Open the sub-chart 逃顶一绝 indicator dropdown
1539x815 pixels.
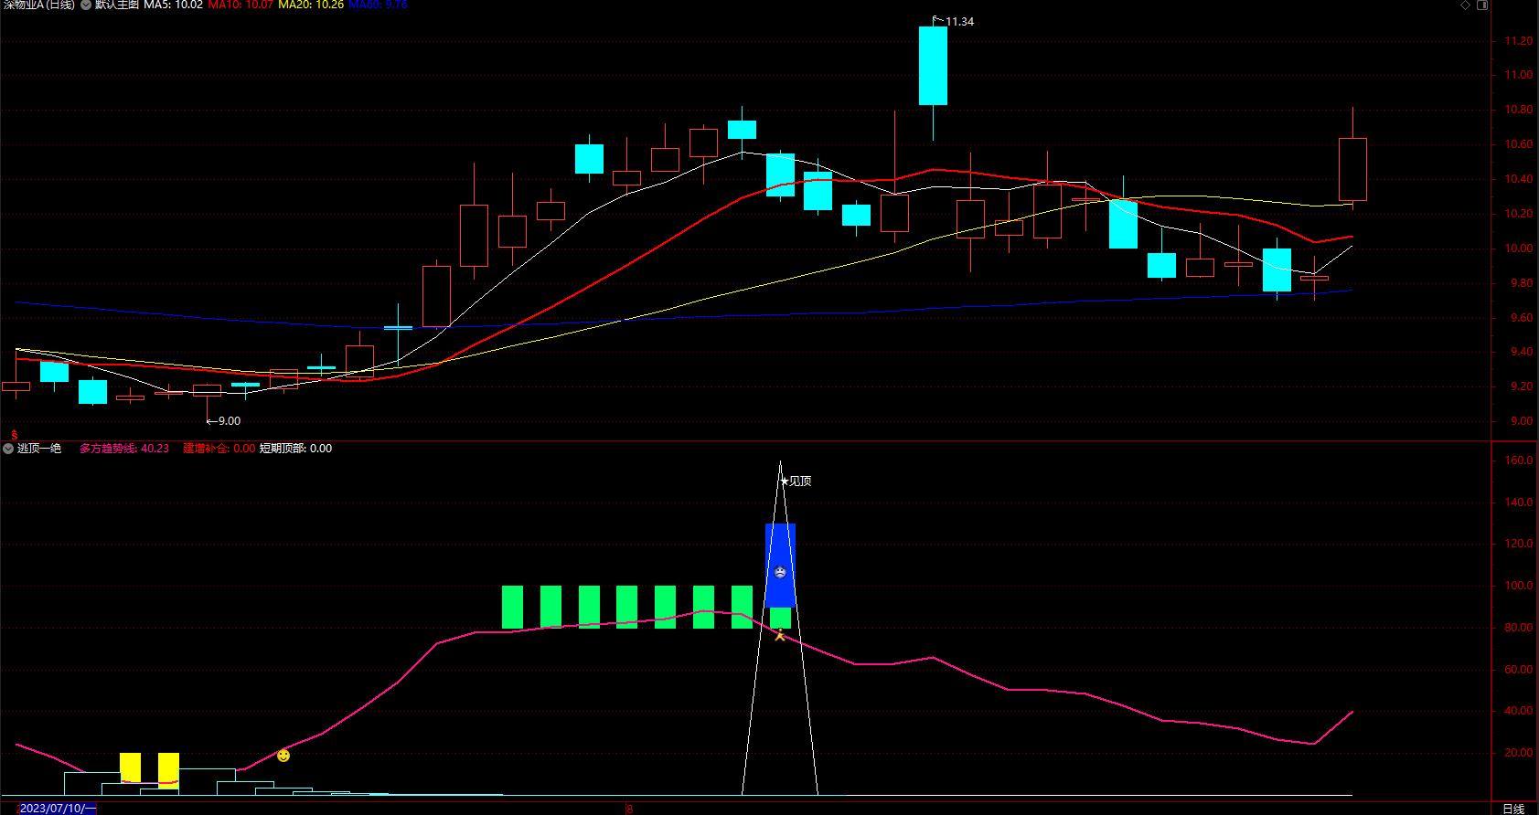coord(8,449)
